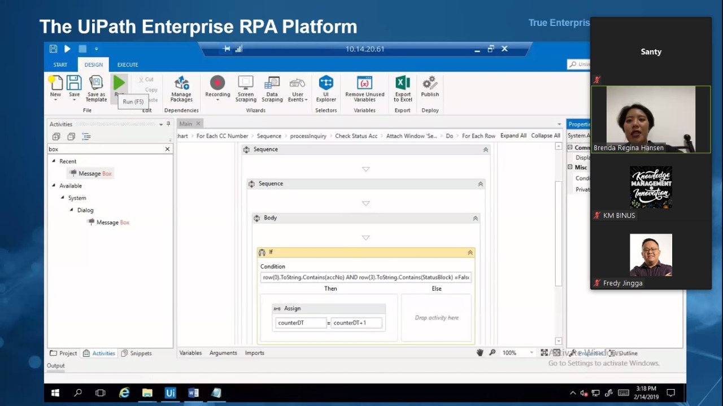Screen dimensions: 723x406
Task: Click the activities search field containing 'box'
Action: [106, 149]
